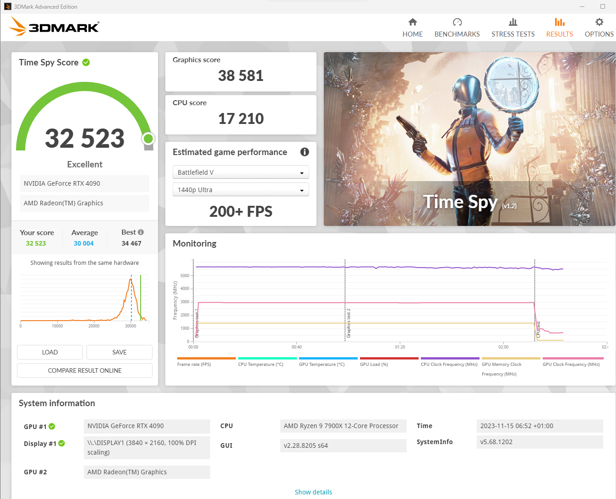Select the RESULTS tab
The image size is (616, 499).
[559, 28]
